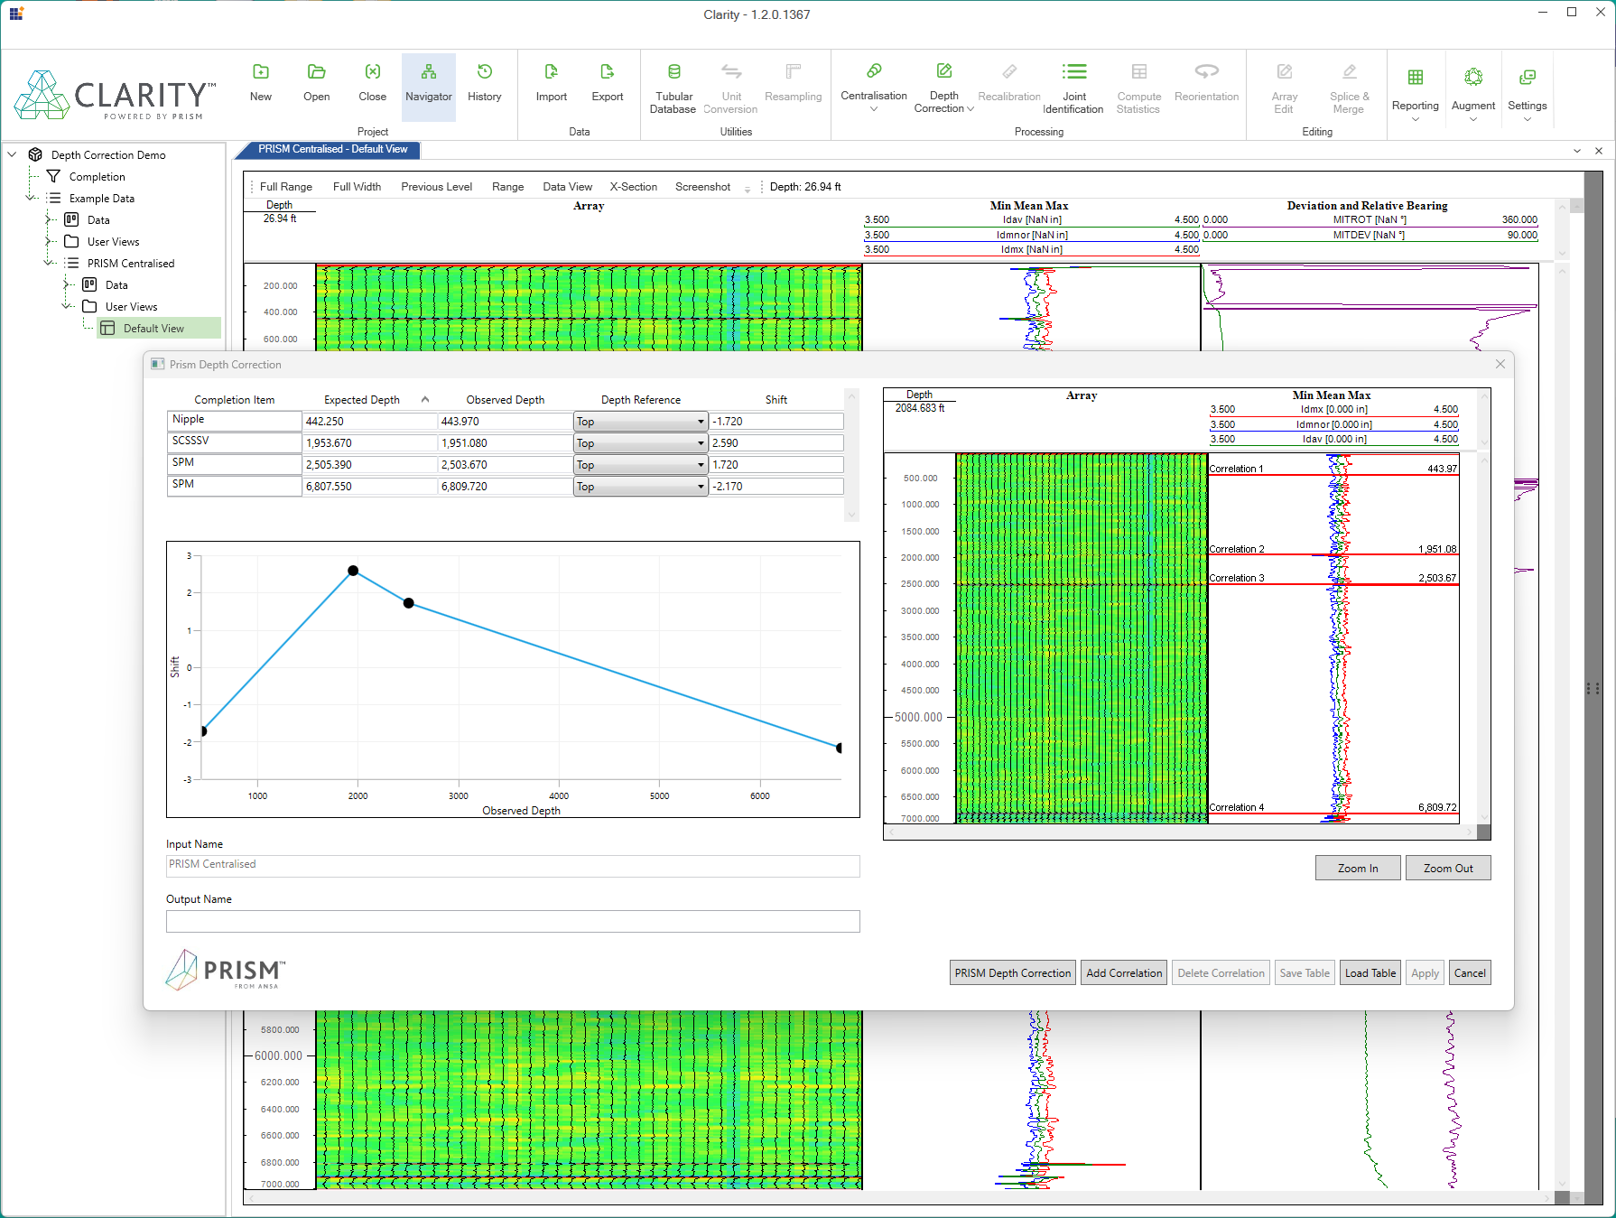Click the Reorientation icon
Viewport: 1616px width, 1218px height.
click(1206, 83)
